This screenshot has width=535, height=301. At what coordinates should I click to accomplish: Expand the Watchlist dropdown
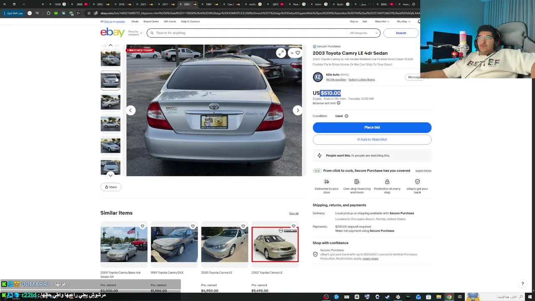(382, 21)
